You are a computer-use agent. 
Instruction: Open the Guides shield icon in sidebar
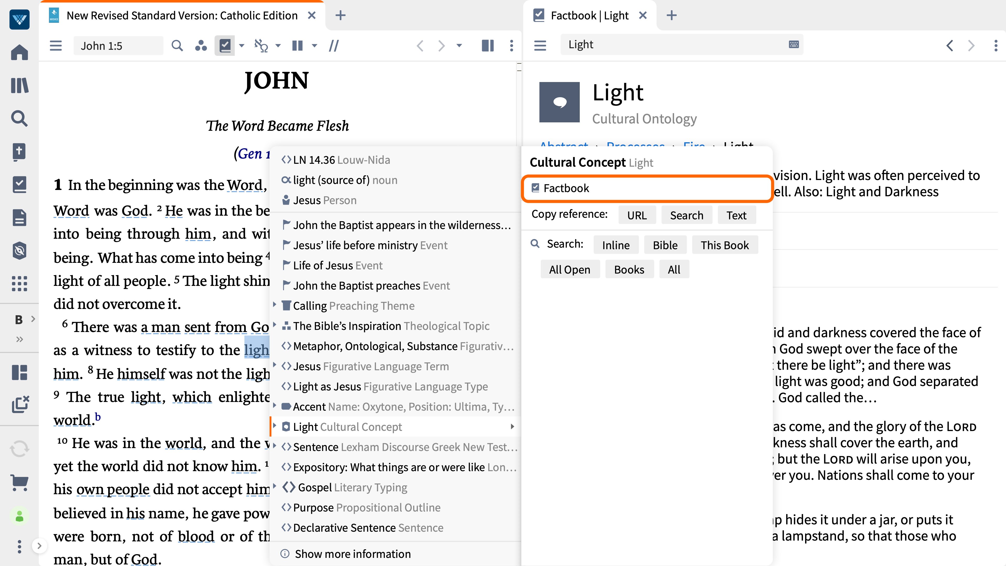click(x=20, y=251)
